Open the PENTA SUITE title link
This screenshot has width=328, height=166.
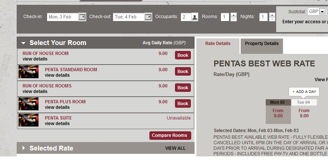(x=58, y=118)
